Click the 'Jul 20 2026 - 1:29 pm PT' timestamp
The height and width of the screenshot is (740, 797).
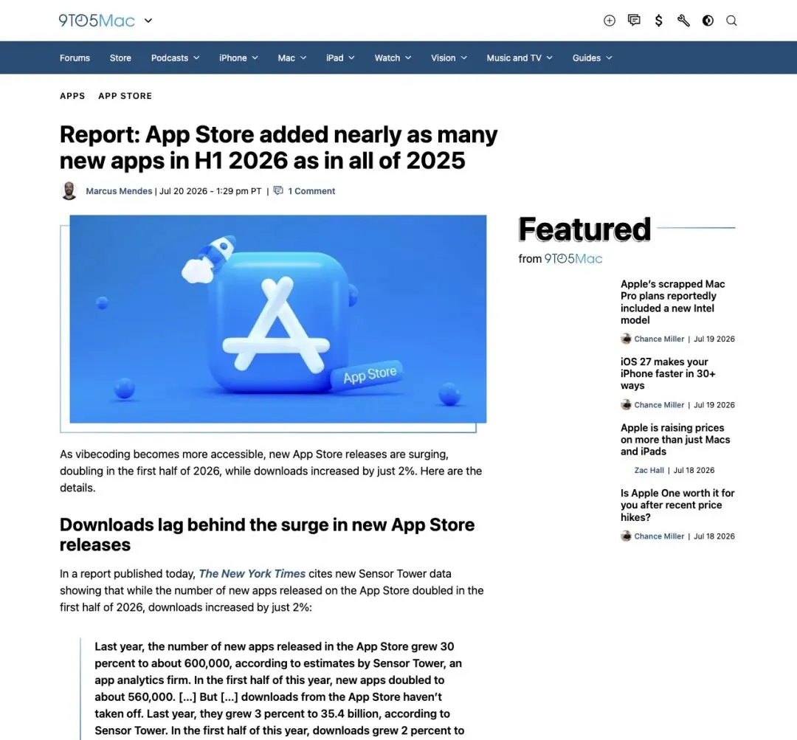click(210, 191)
